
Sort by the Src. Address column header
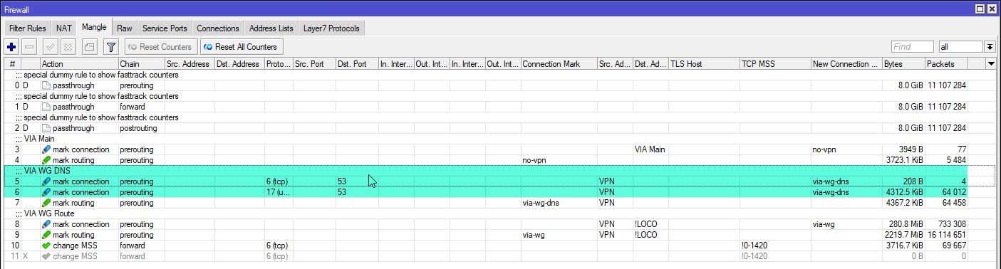pyautogui.click(x=189, y=64)
